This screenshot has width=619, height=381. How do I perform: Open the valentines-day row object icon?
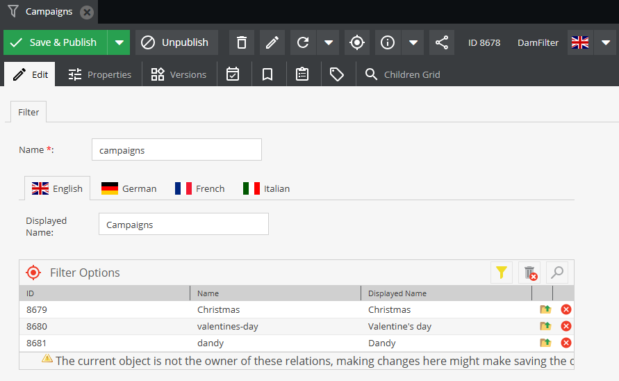[545, 326]
